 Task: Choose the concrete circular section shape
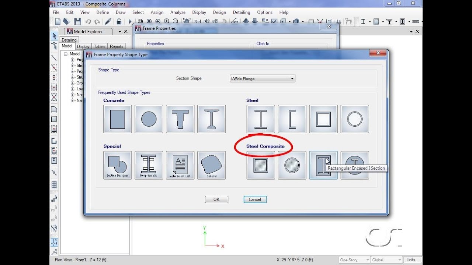point(149,119)
